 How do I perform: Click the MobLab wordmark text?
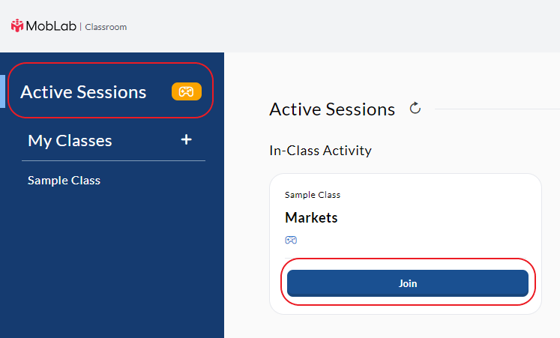click(x=51, y=26)
